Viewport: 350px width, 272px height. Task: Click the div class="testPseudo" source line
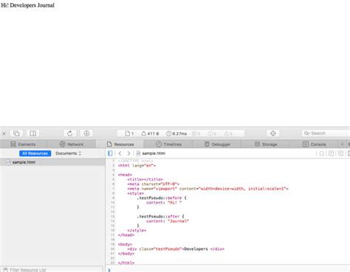click(176, 249)
